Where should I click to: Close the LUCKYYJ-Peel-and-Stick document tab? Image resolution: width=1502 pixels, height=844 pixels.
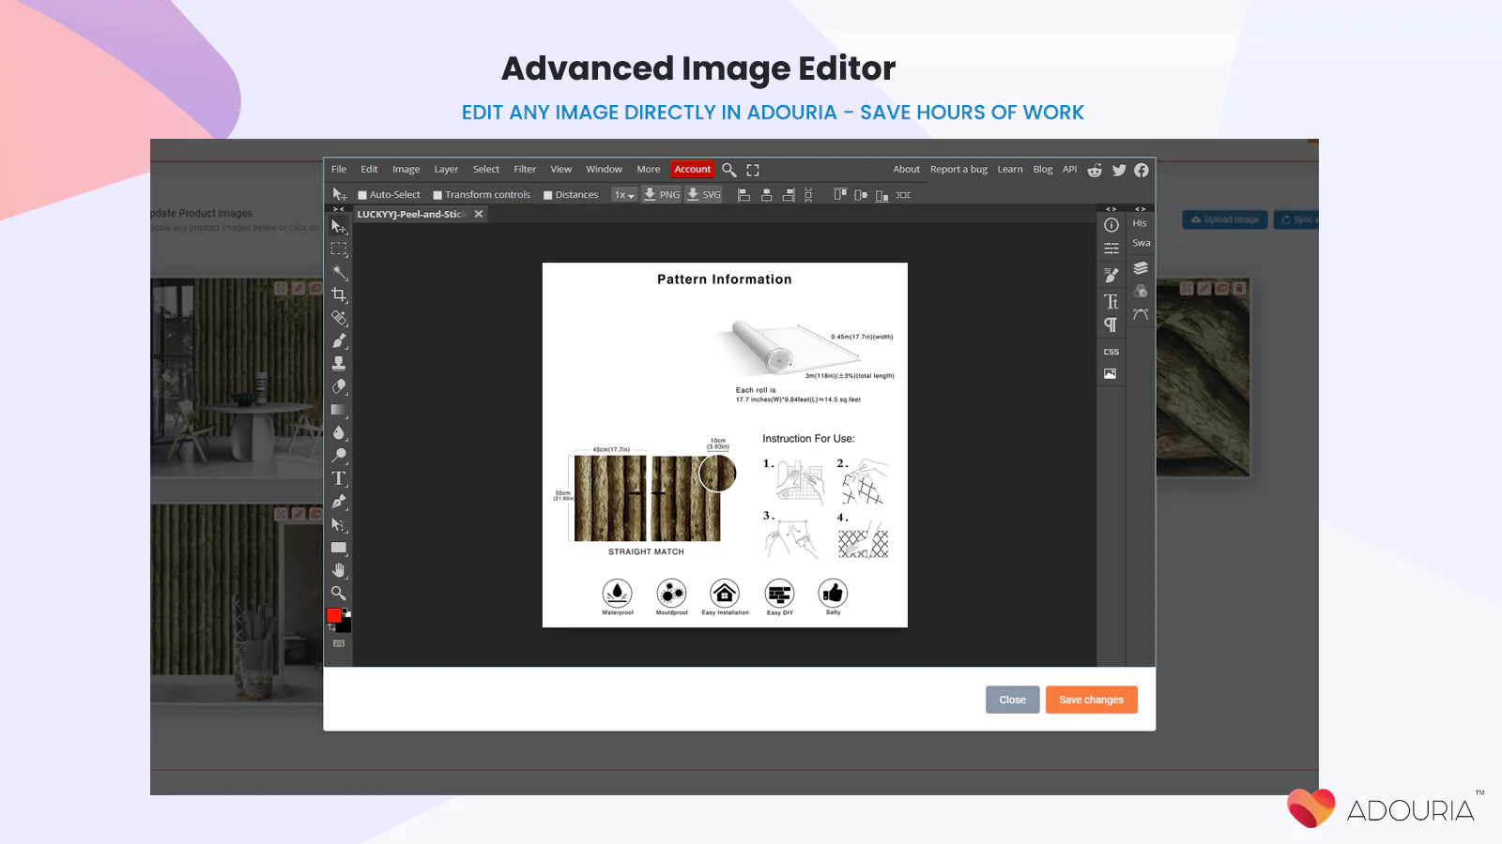(479, 215)
